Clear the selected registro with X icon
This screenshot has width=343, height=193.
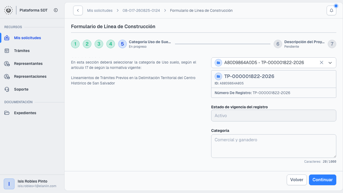[322, 62]
